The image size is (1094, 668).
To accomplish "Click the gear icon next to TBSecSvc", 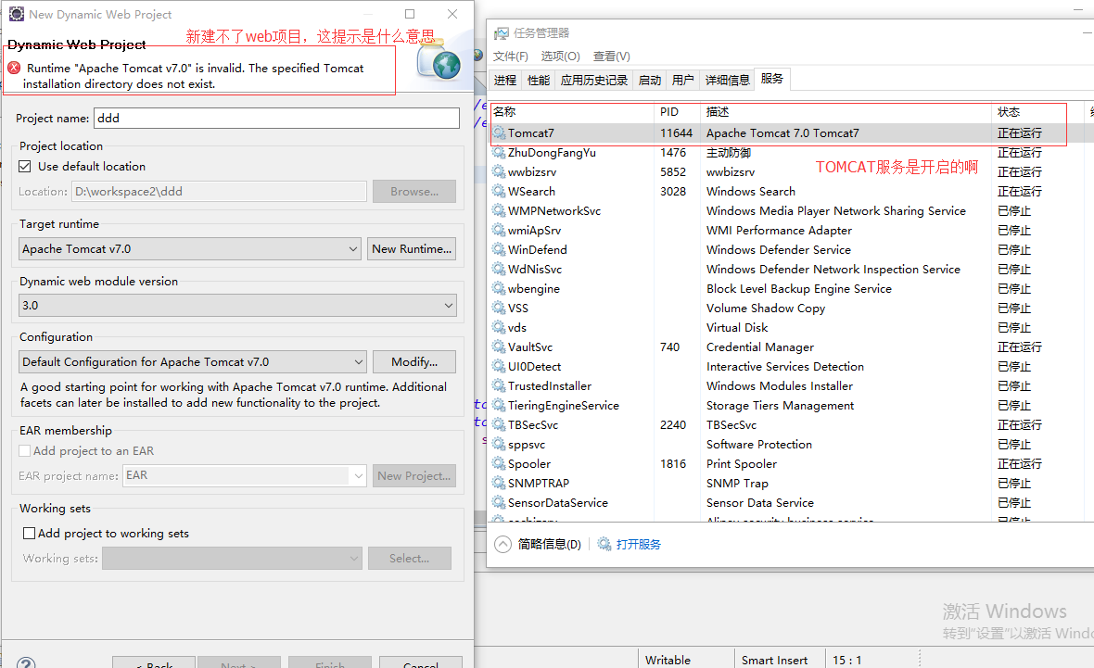I will (499, 424).
